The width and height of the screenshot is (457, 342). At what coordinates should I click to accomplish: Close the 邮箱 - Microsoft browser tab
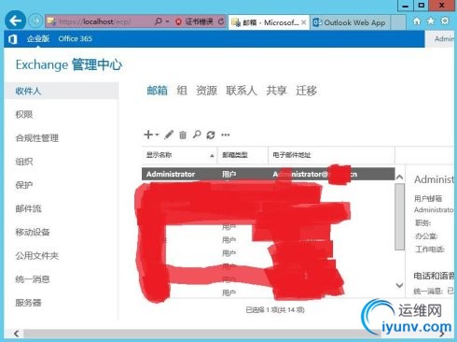coord(304,22)
